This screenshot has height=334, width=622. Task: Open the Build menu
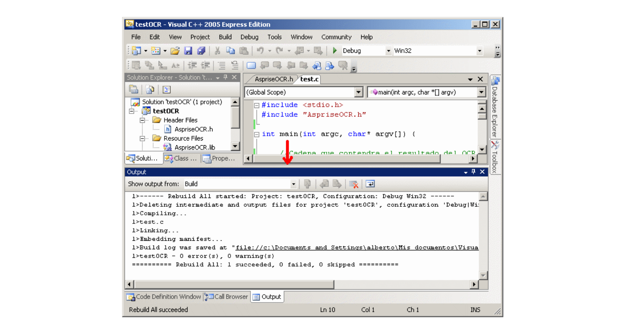click(225, 37)
